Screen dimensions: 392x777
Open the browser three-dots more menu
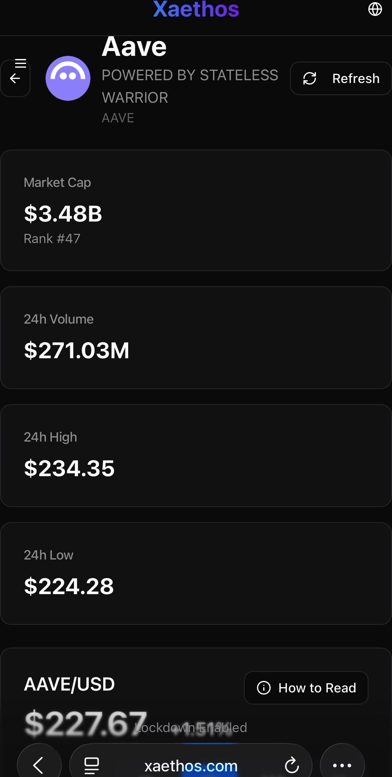click(342, 765)
